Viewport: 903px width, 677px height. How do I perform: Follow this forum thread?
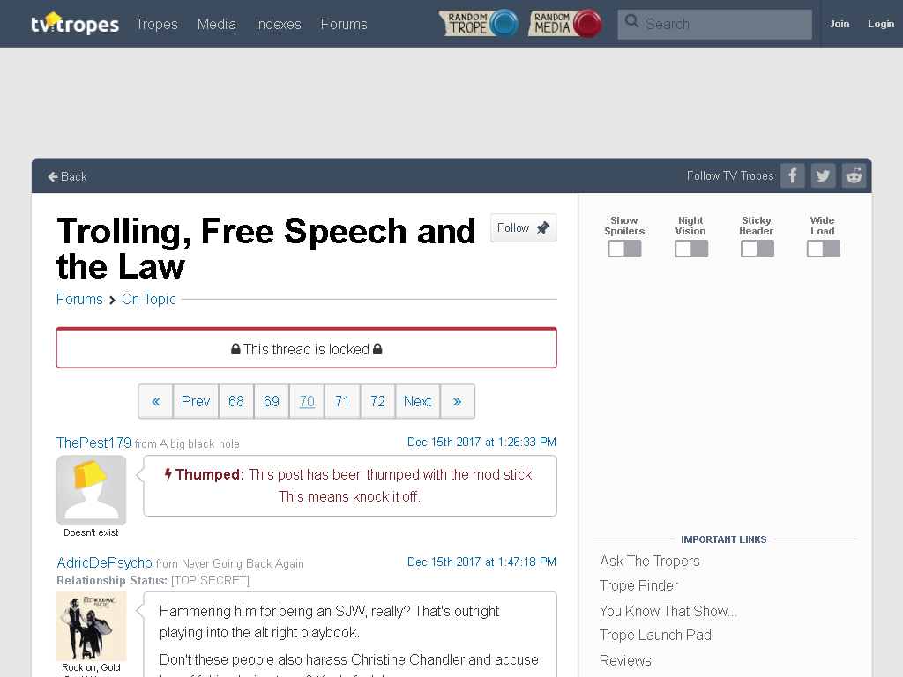point(524,228)
